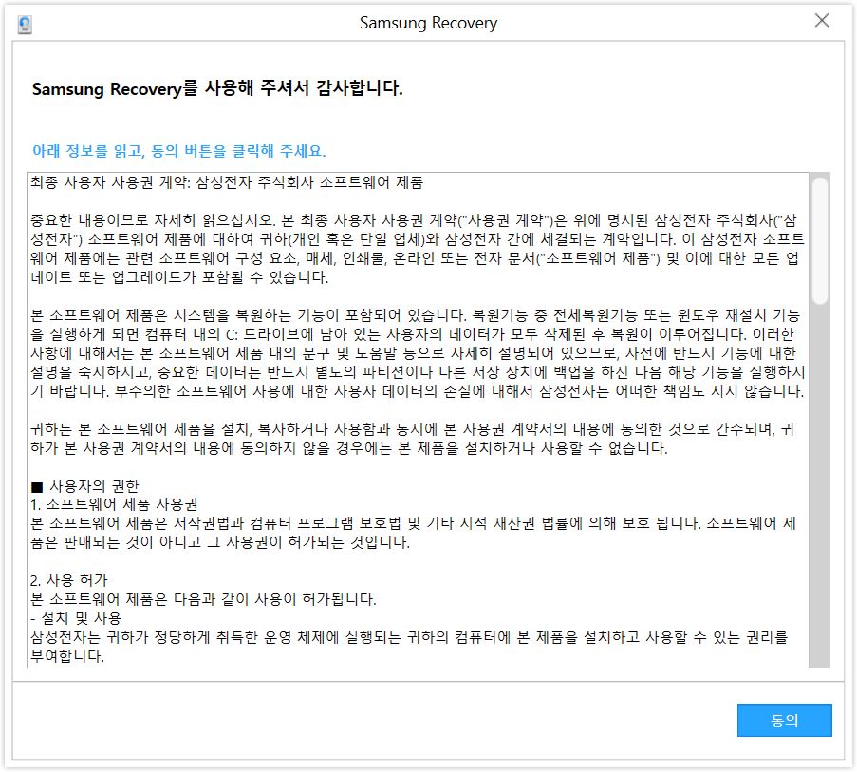Click the paragraph line starting '중요한 내용이므로 자세히 읽으십시오'

tap(414, 220)
